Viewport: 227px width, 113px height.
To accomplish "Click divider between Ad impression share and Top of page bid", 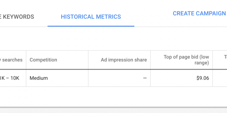I will [151, 60].
